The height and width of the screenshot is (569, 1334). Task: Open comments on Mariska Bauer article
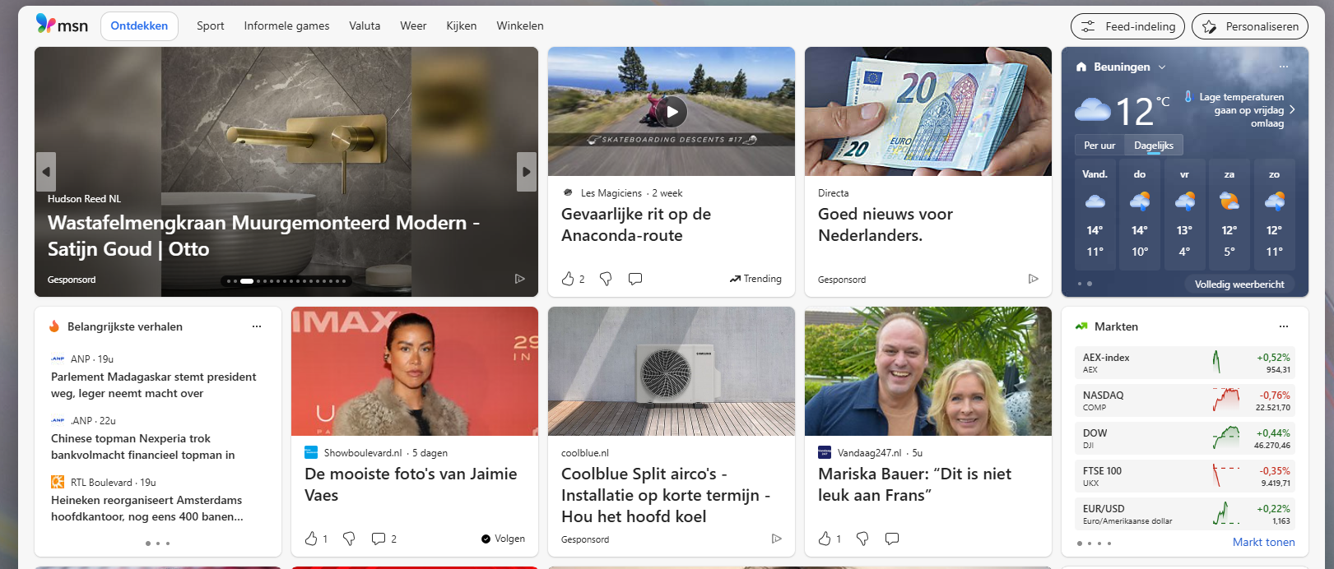point(892,539)
